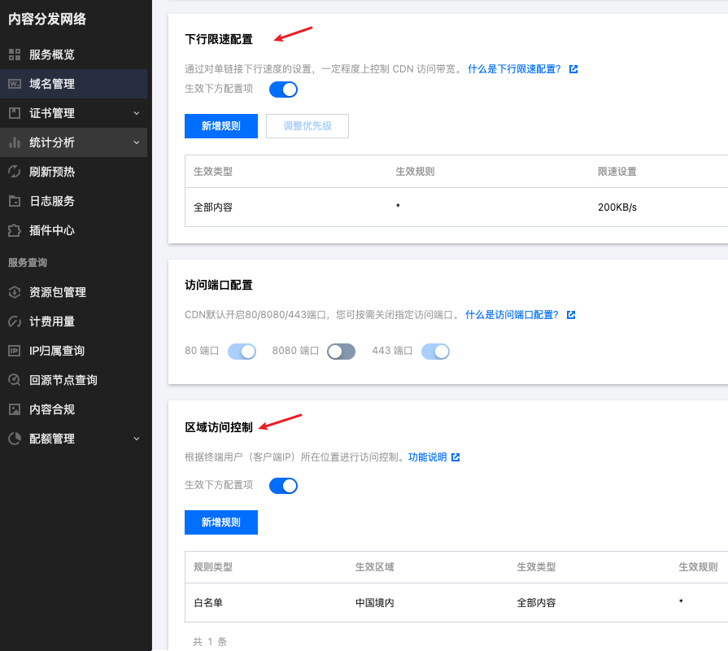
Task: Click the 插件中心 puzzle icon
Action: pos(15,230)
